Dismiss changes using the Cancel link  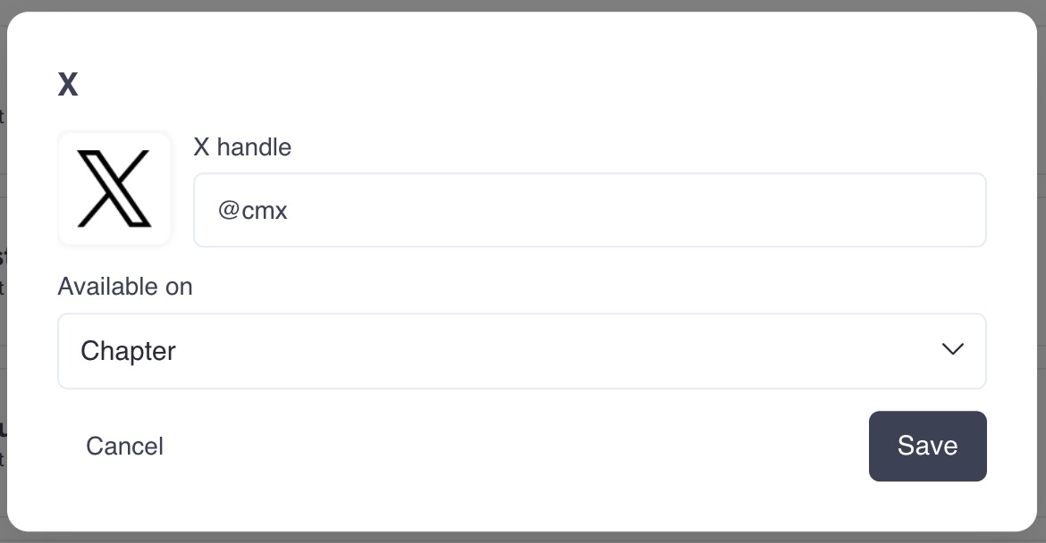[x=124, y=446]
